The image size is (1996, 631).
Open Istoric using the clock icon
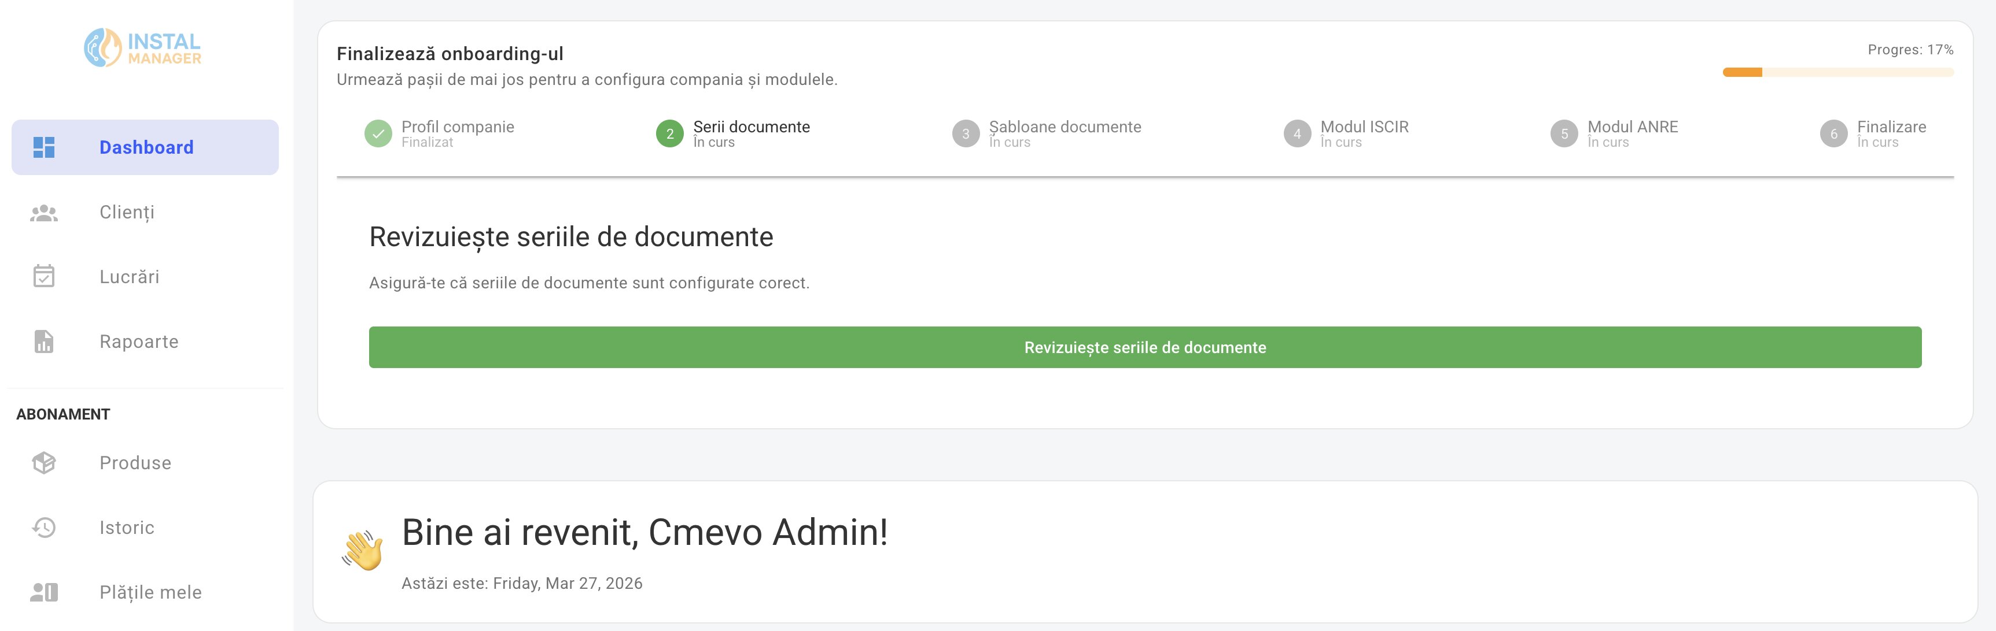click(x=43, y=527)
